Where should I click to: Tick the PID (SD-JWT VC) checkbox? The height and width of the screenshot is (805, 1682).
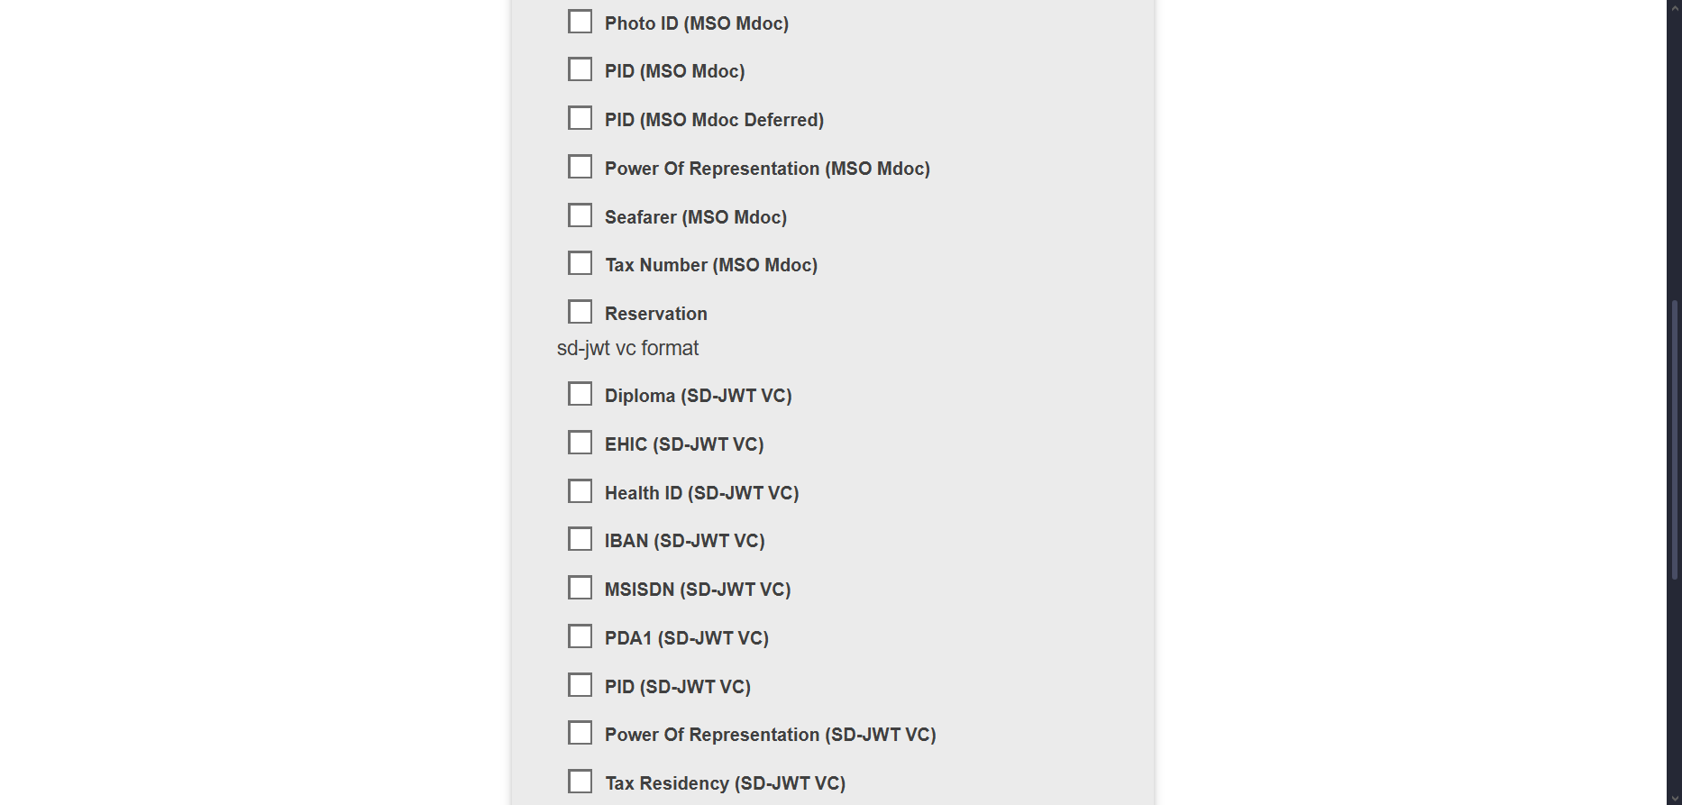tap(580, 686)
